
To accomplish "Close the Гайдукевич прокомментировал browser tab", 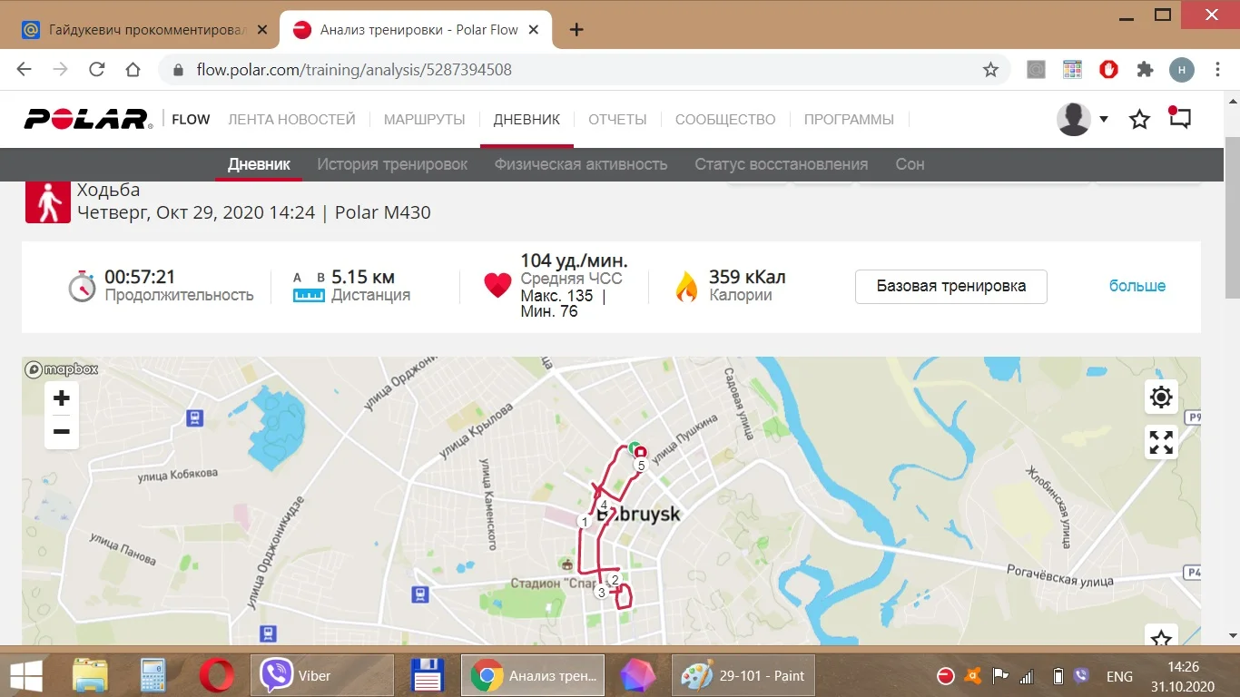I will coord(262,30).
